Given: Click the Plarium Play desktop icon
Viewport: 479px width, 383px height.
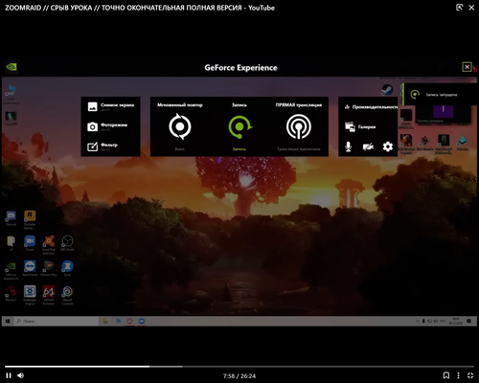Looking at the screenshot, I should pyautogui.click(x=49, y=268).
